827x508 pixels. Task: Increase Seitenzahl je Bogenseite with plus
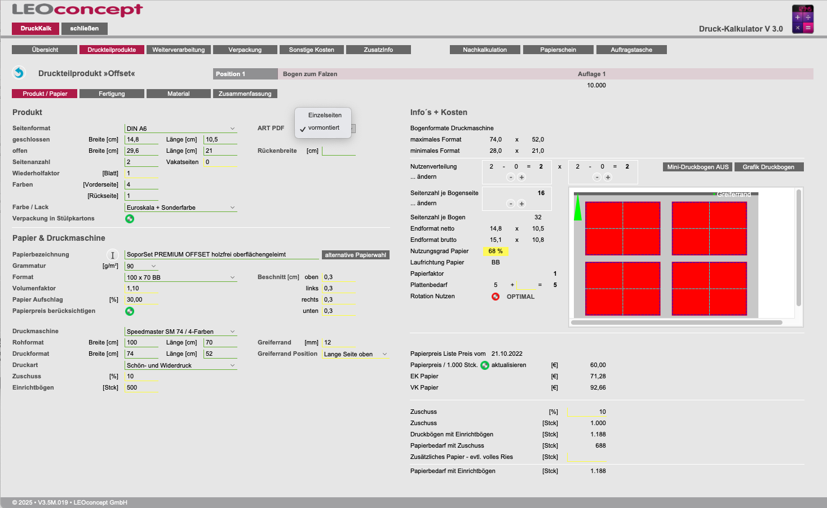coord(521,204)
